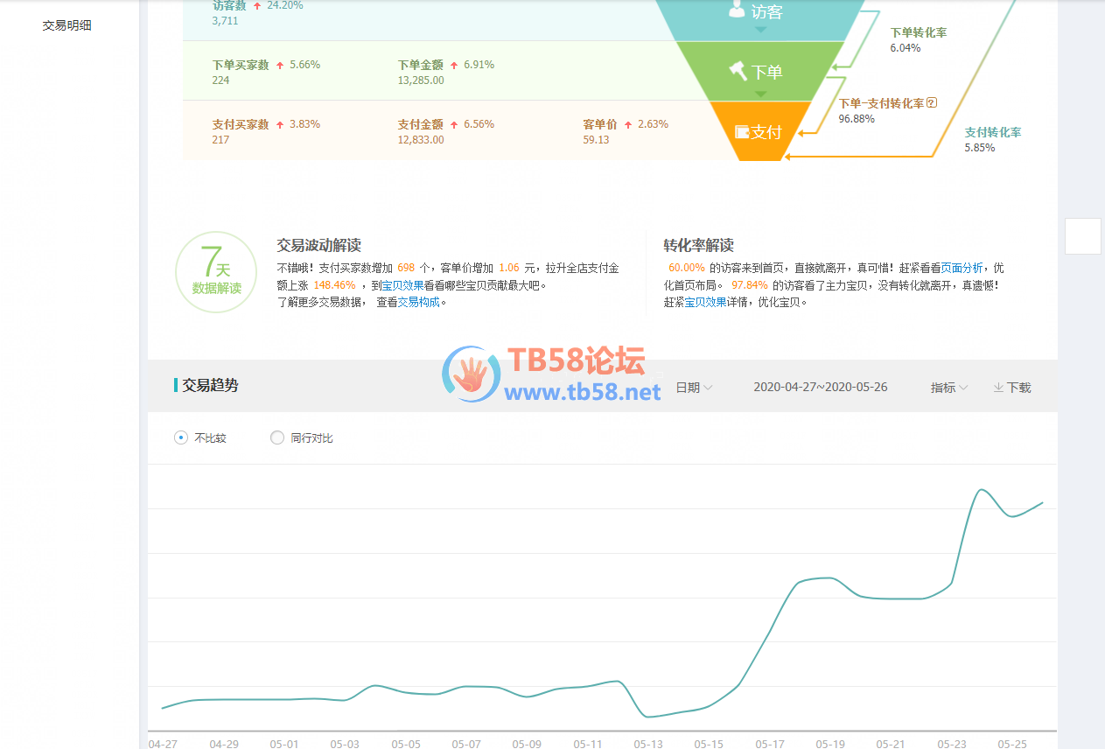This screenshot has width=1105, height=749.
Task: Select the 同行对比 radio button
Action: pyautogui.click(x=277, y=437)
